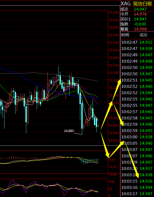Click the 14.850 price axis label
Screen dimensions: 154x197
(x=114, y=141)
